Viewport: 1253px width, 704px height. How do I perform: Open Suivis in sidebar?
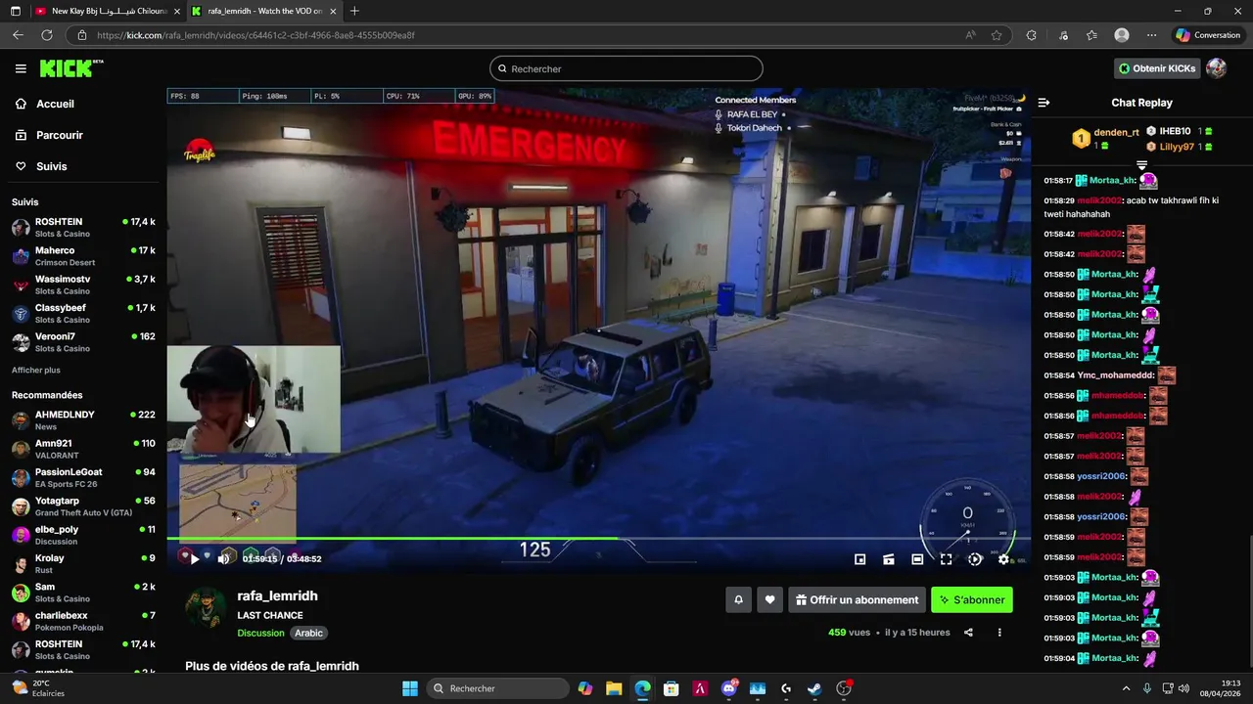click(x=51, y=166)
